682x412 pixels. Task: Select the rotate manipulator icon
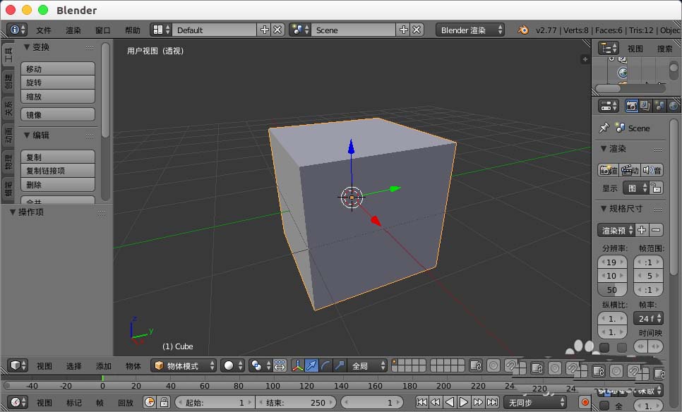click(326, 365)
